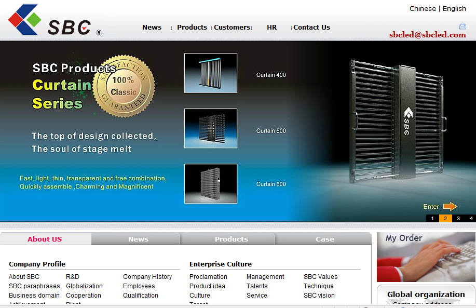Select the Curtain 600 thumbnail
The image size is (476, 308).
[x=211, y=183]
